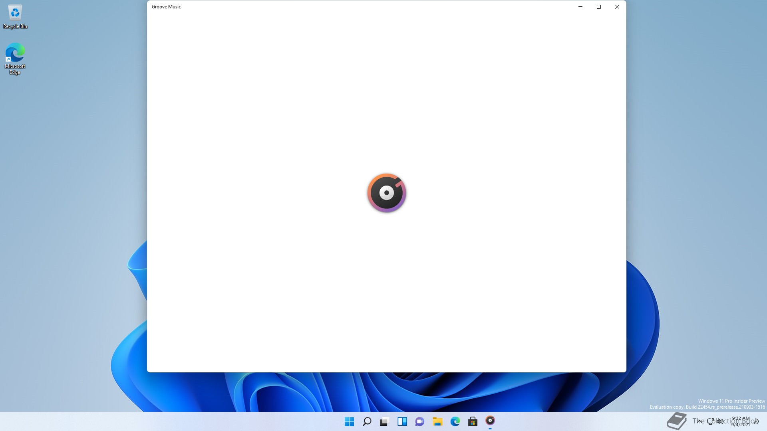This screenshot has height=431, width=767.
Task: Expand the hidden system tray icons chevron
Action: click(699, 421)
